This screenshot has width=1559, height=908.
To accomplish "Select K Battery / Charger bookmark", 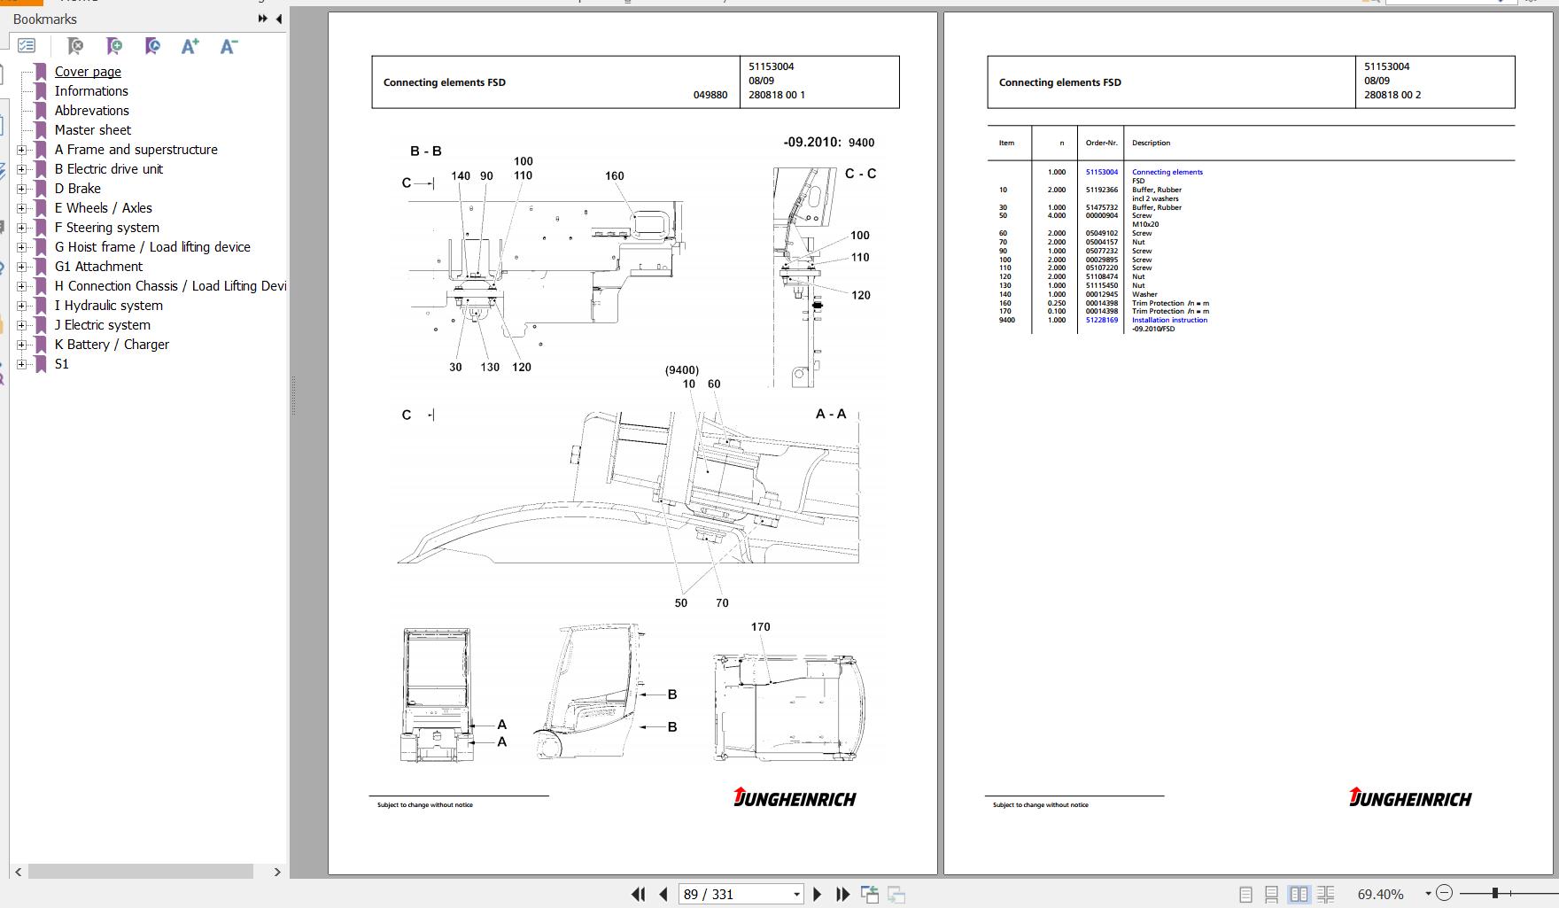I will pos(112,345).
